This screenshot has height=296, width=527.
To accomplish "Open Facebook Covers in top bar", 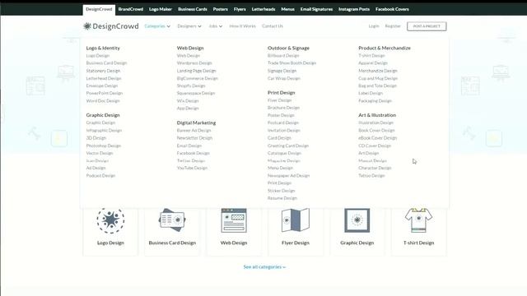I will (x=392, y=9).
